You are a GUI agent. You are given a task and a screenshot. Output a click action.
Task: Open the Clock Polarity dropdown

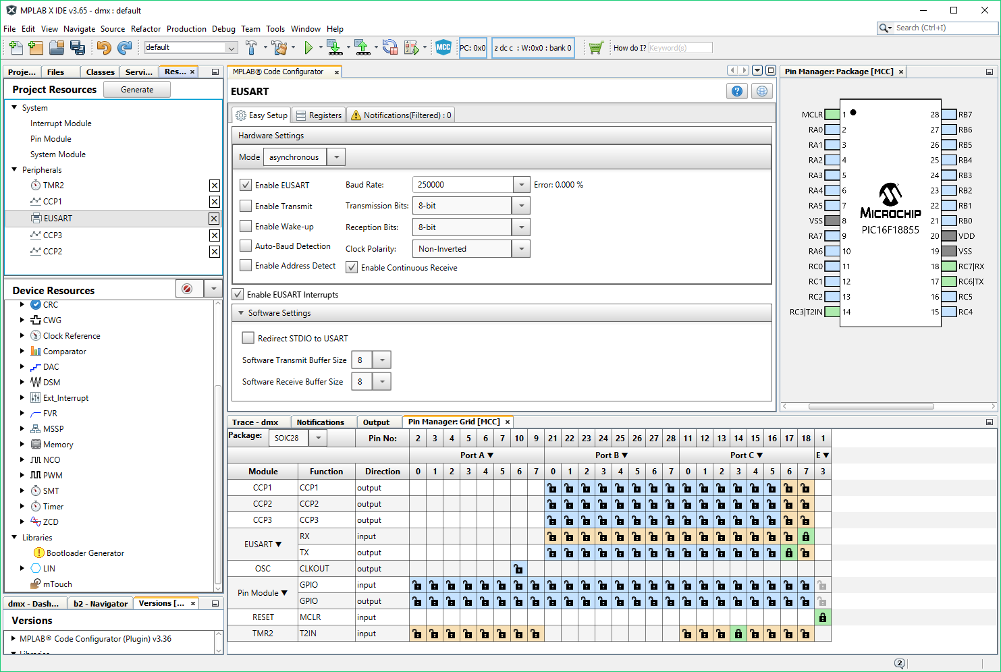[521, 249]
